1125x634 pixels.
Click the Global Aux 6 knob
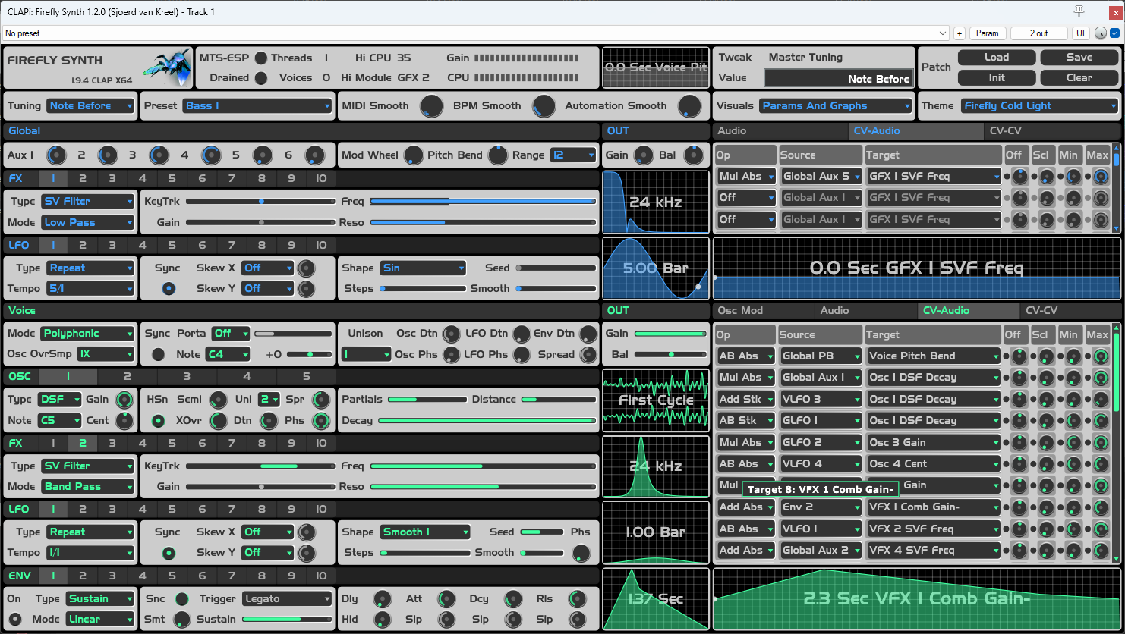tap(314, 155)
